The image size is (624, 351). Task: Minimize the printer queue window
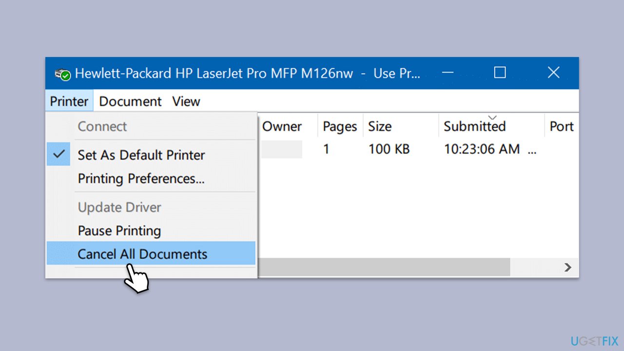[x=448, y=73]
